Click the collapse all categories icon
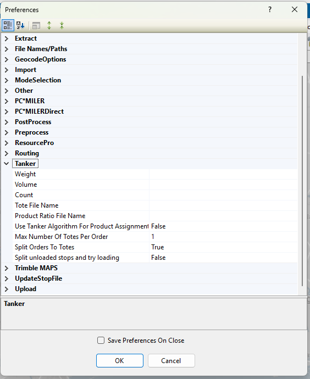The image size is (310, 379). point(62,25)
